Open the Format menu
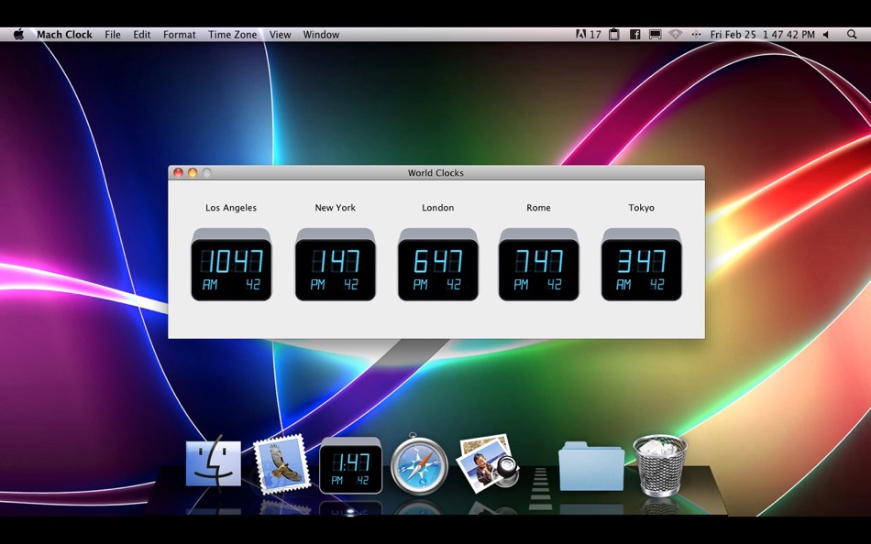 pyautogui.click(x=179, y=35)
